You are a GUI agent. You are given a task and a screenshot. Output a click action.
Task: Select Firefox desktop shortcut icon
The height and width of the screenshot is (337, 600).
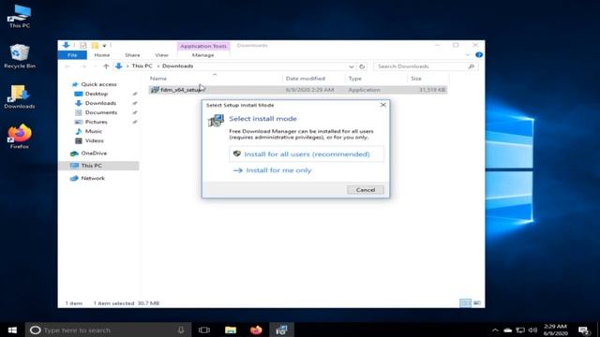click(x=20, y=137)
